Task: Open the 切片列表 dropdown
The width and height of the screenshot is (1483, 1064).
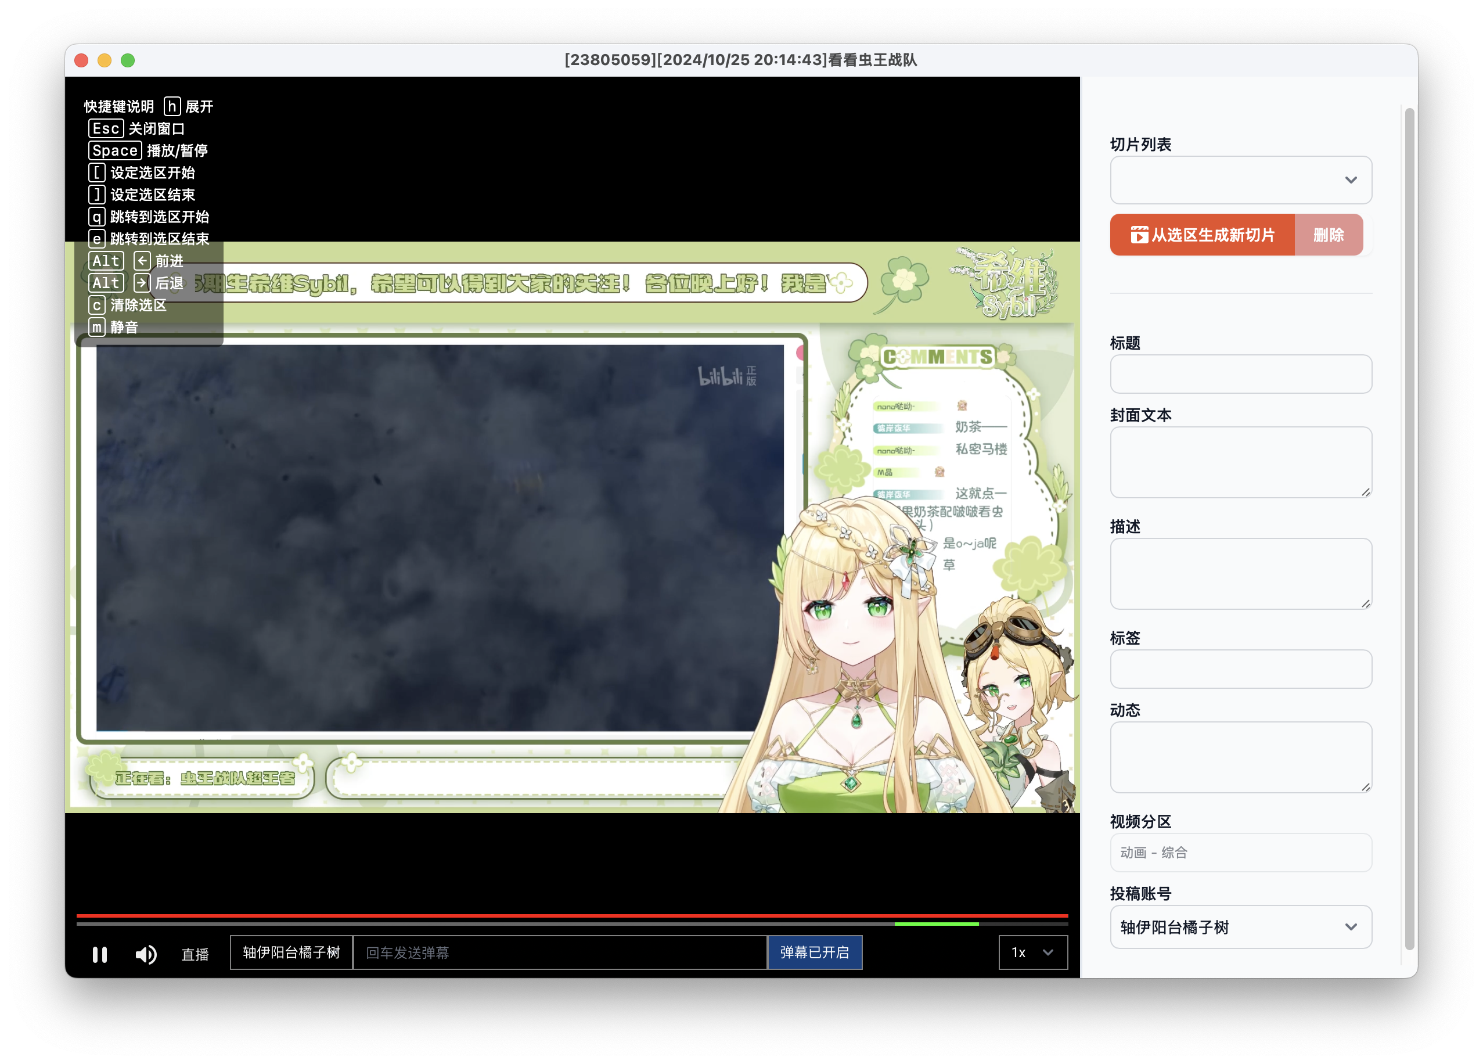Action: 1240,180
